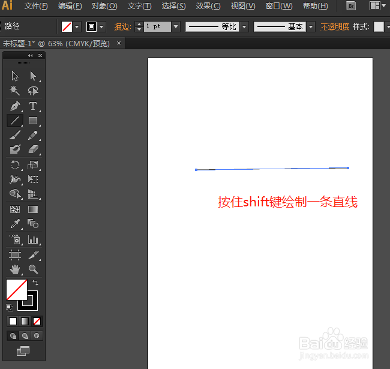Enable Draw Normal mode
Image resolution: width=390 pixels, height=369 pixels.
tap(13, 336)
